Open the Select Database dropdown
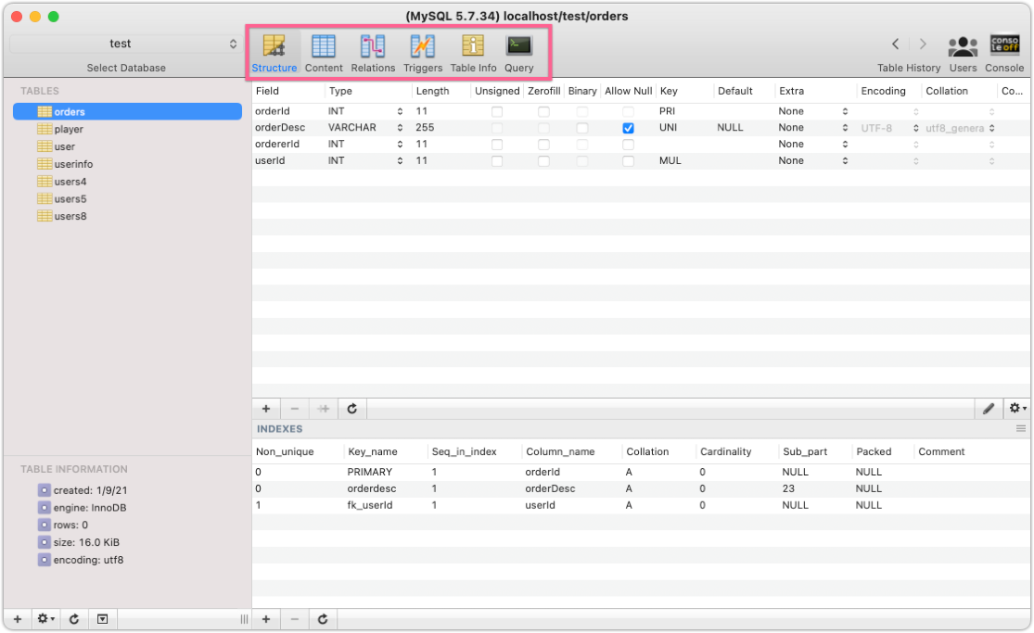 [x=125, y=44]
